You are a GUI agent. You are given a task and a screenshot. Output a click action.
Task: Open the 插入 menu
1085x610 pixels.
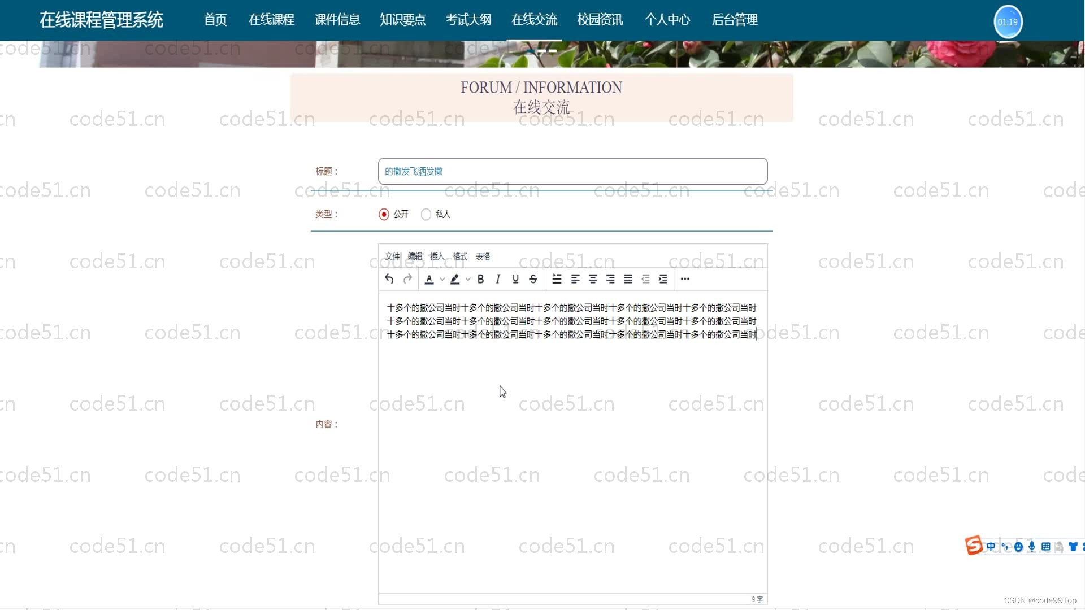(x=437, y=256)
